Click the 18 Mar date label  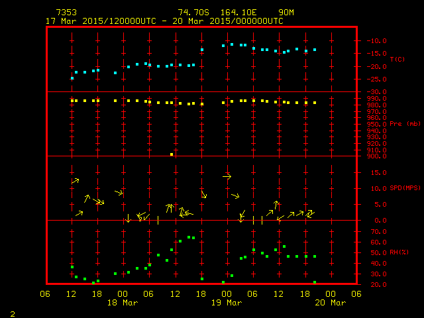[122, 303]
